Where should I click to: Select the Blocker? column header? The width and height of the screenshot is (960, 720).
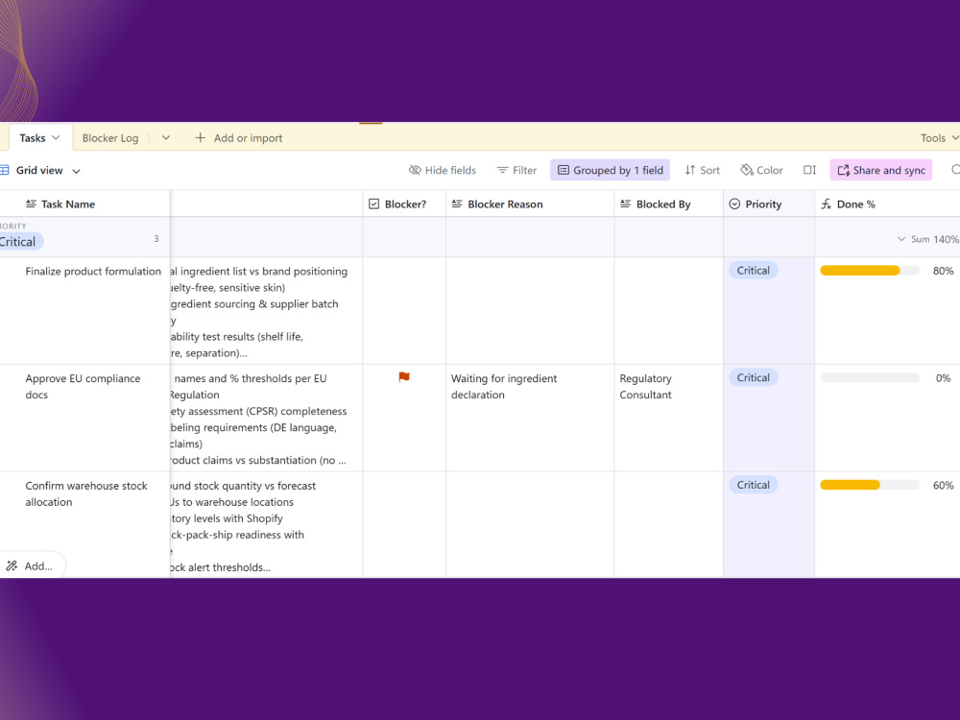coord(404,204)
